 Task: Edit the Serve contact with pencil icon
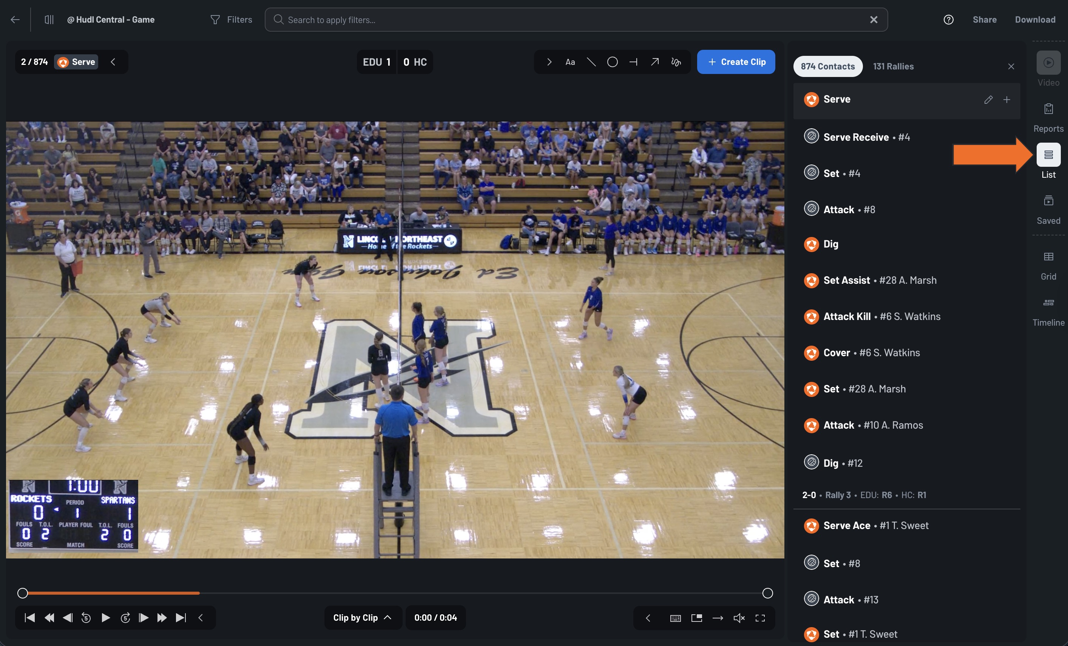coord(988,100)
